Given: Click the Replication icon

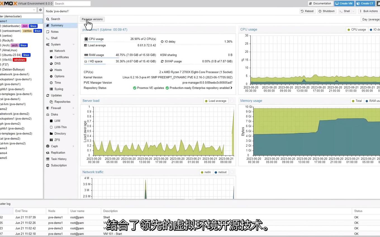Looking at the screenshot, I should (48, 153).
